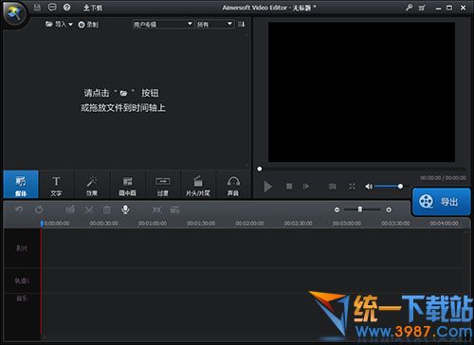Viewport: 474px width, 345px height.
Task: Click the blue 导出 export button
Action: click(x=442, y=202)
